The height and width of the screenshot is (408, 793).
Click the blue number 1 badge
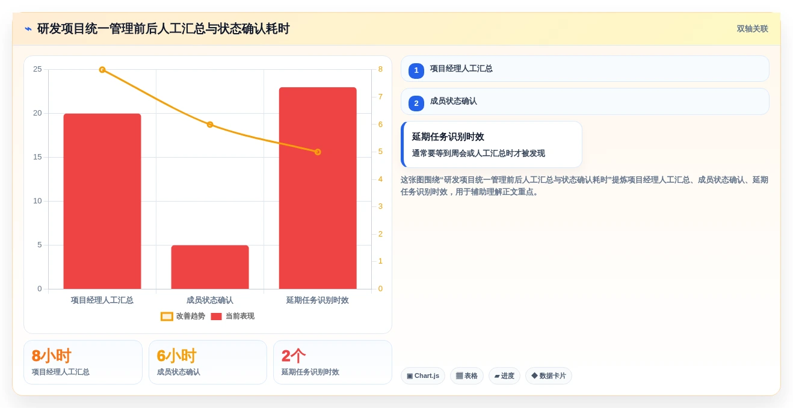[416, 70]
